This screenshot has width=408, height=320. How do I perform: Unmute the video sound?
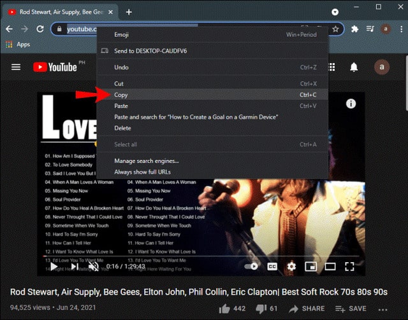[x=94, y=267]
